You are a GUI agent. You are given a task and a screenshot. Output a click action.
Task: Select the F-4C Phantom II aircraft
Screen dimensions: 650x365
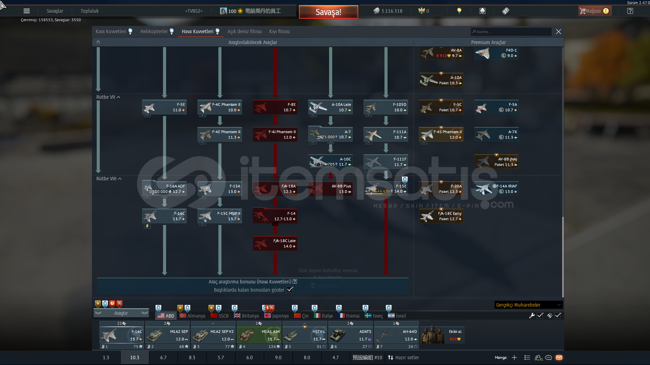point(220,107)
